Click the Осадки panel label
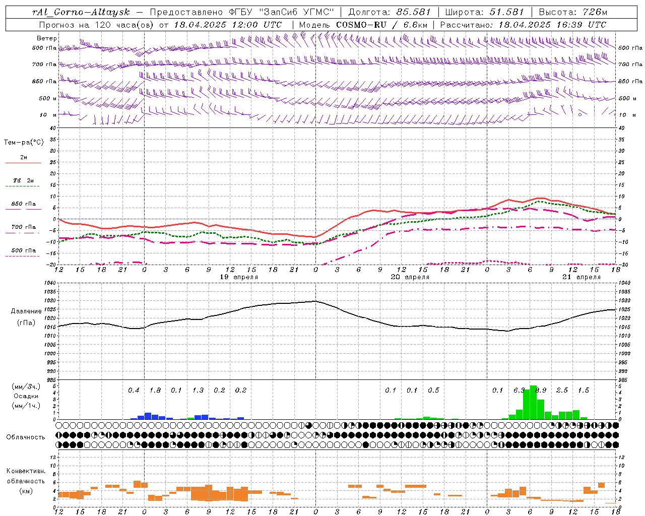The image size is (645, 516). (x=26, y=396)
